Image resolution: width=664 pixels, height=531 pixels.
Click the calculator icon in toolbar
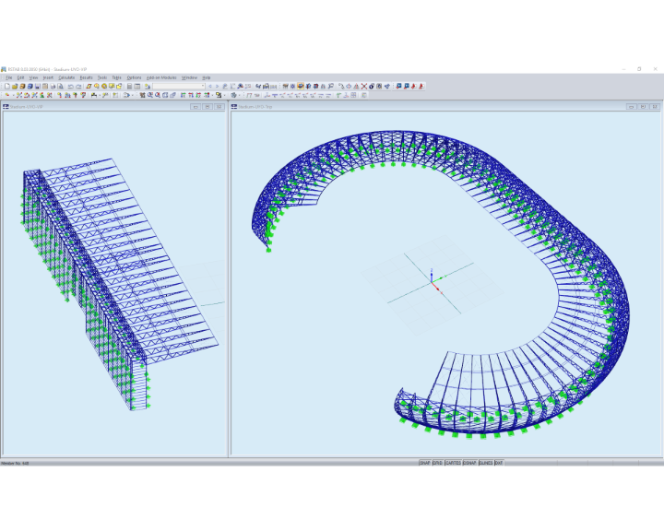point(129,86)
